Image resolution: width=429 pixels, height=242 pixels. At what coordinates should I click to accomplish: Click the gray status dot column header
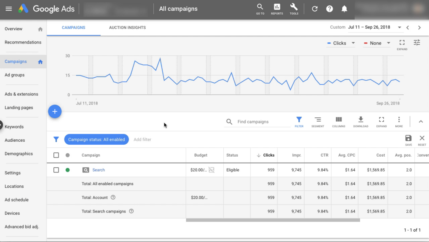tap(67, 155)
